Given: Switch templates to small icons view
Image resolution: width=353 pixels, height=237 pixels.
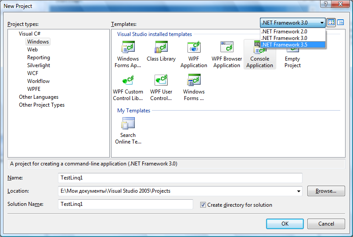Looking at the screenshot, I should 340,22.
